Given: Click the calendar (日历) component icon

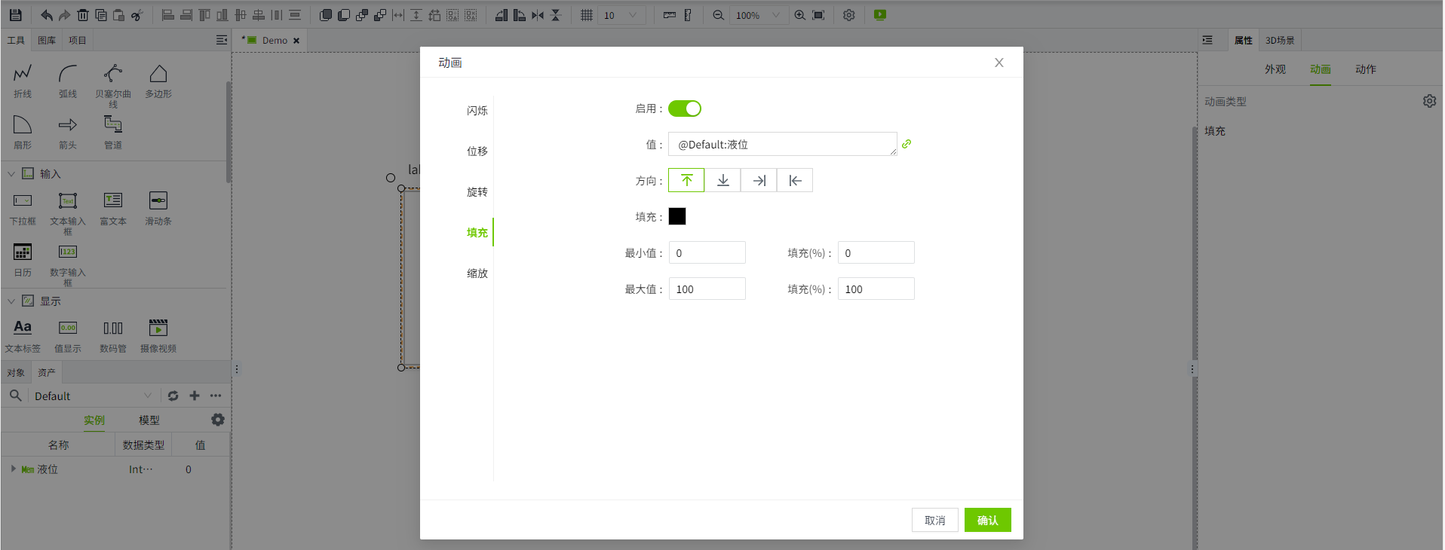Looking at the screenshot, I should tap(23, 252).
